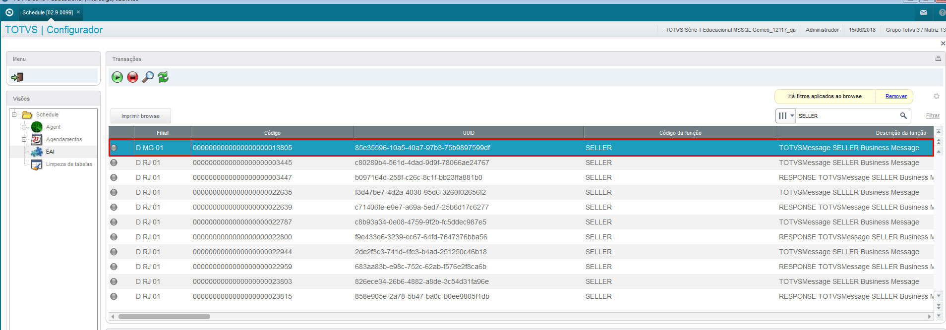
Task: Click Administrador in the header bar
Action: click(822, 30)
